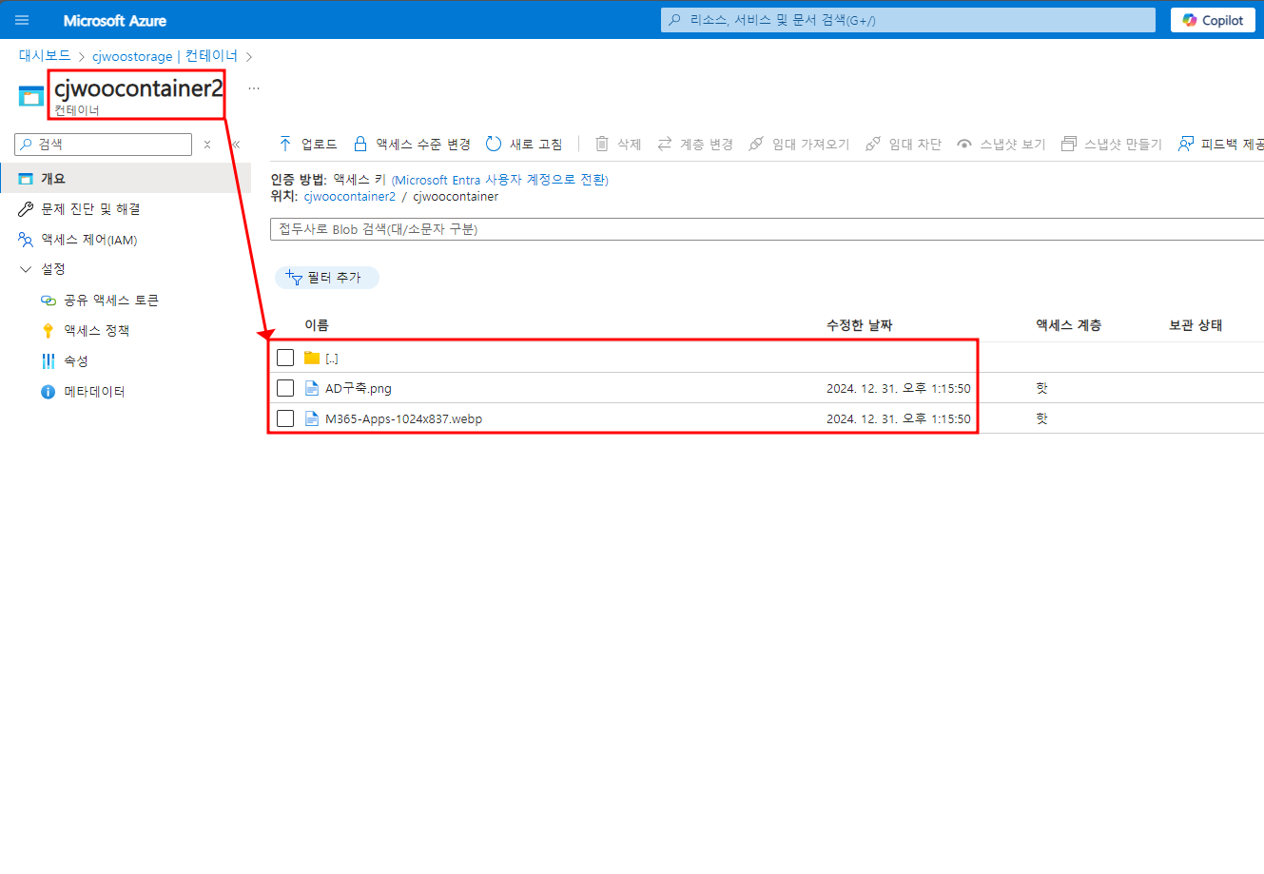Switch to Microsoft Entra 사용자 계정

click(500, 180)
